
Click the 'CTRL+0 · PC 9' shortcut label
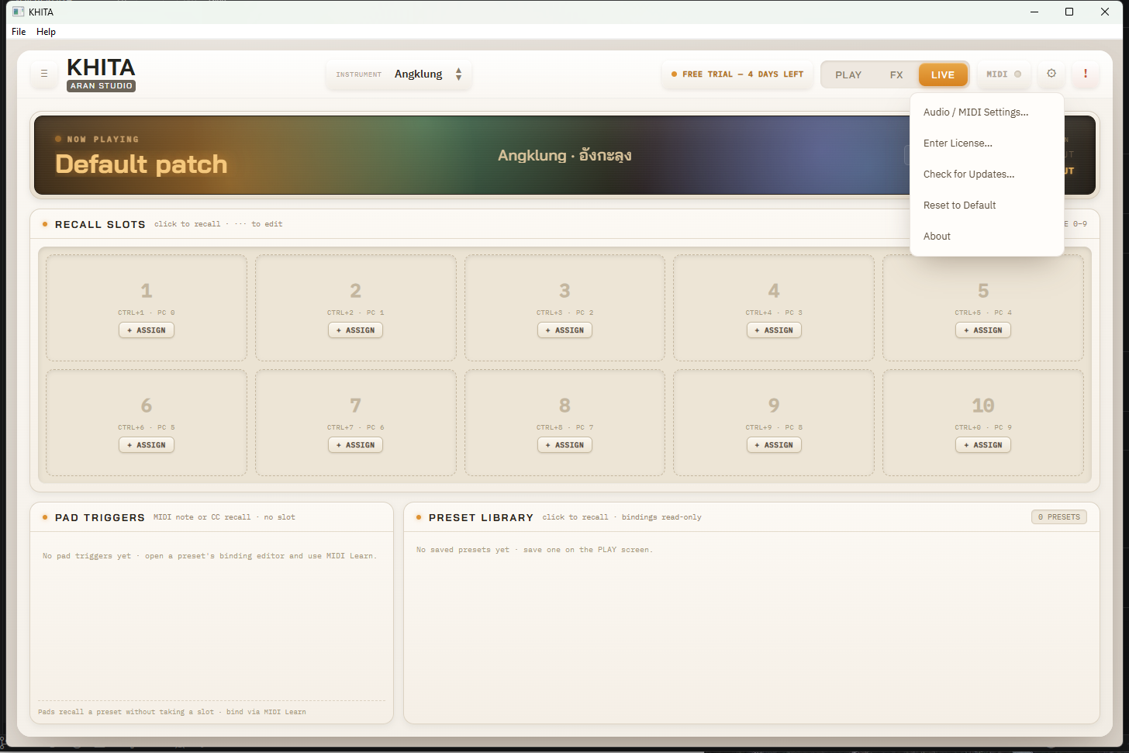pos(983,427)
